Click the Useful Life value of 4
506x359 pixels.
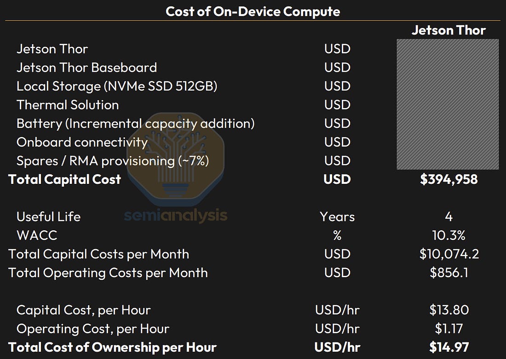[448, 217]
